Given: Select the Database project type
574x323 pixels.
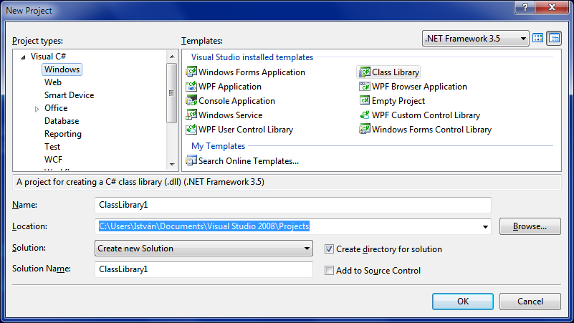Looking at the screenshot, I should (x=62, y=121).
